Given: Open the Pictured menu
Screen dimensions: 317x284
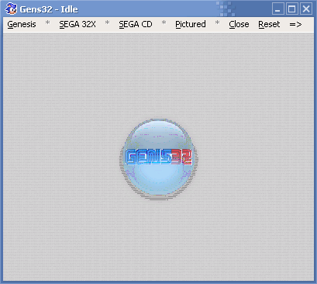Looking at the screenshot, I should 191,24.
